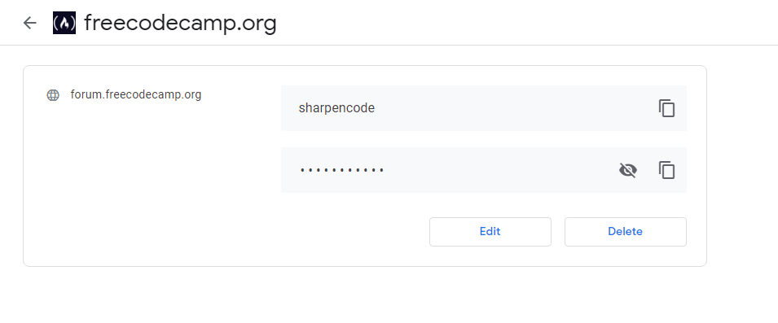778x323 pixels.
Task: Copy the sharpencode username
Action: (x=667, y=108)
